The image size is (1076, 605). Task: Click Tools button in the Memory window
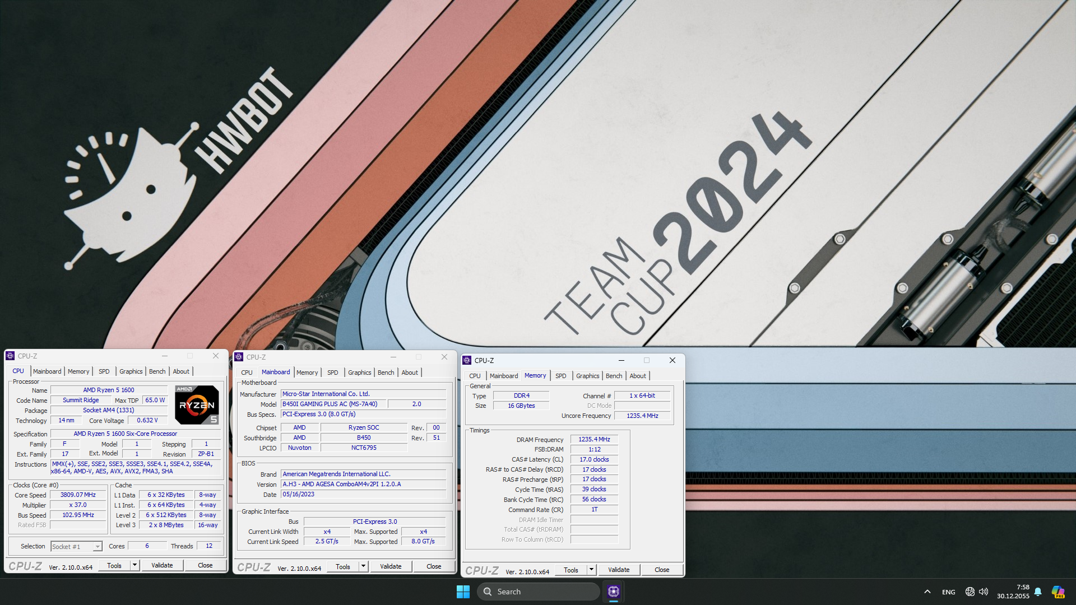click(x=571, y=570)
